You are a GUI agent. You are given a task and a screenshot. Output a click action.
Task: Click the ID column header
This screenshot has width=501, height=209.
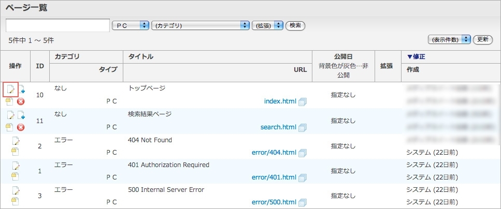[x=39, y=66]
